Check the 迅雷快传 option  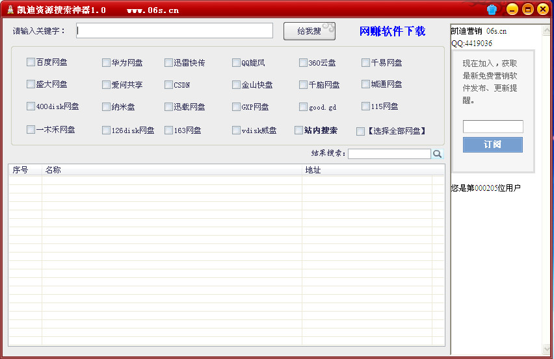(x=168, y=63)
